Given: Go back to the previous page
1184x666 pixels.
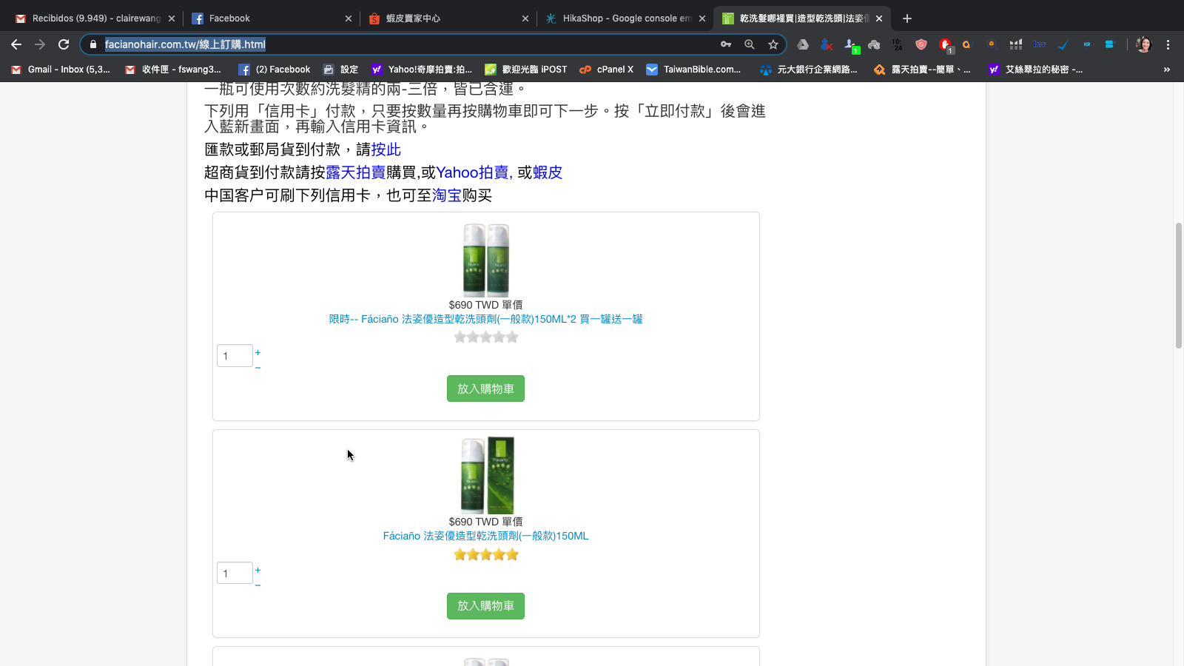Looking at the screenshot, I should [x=16, y=44].
